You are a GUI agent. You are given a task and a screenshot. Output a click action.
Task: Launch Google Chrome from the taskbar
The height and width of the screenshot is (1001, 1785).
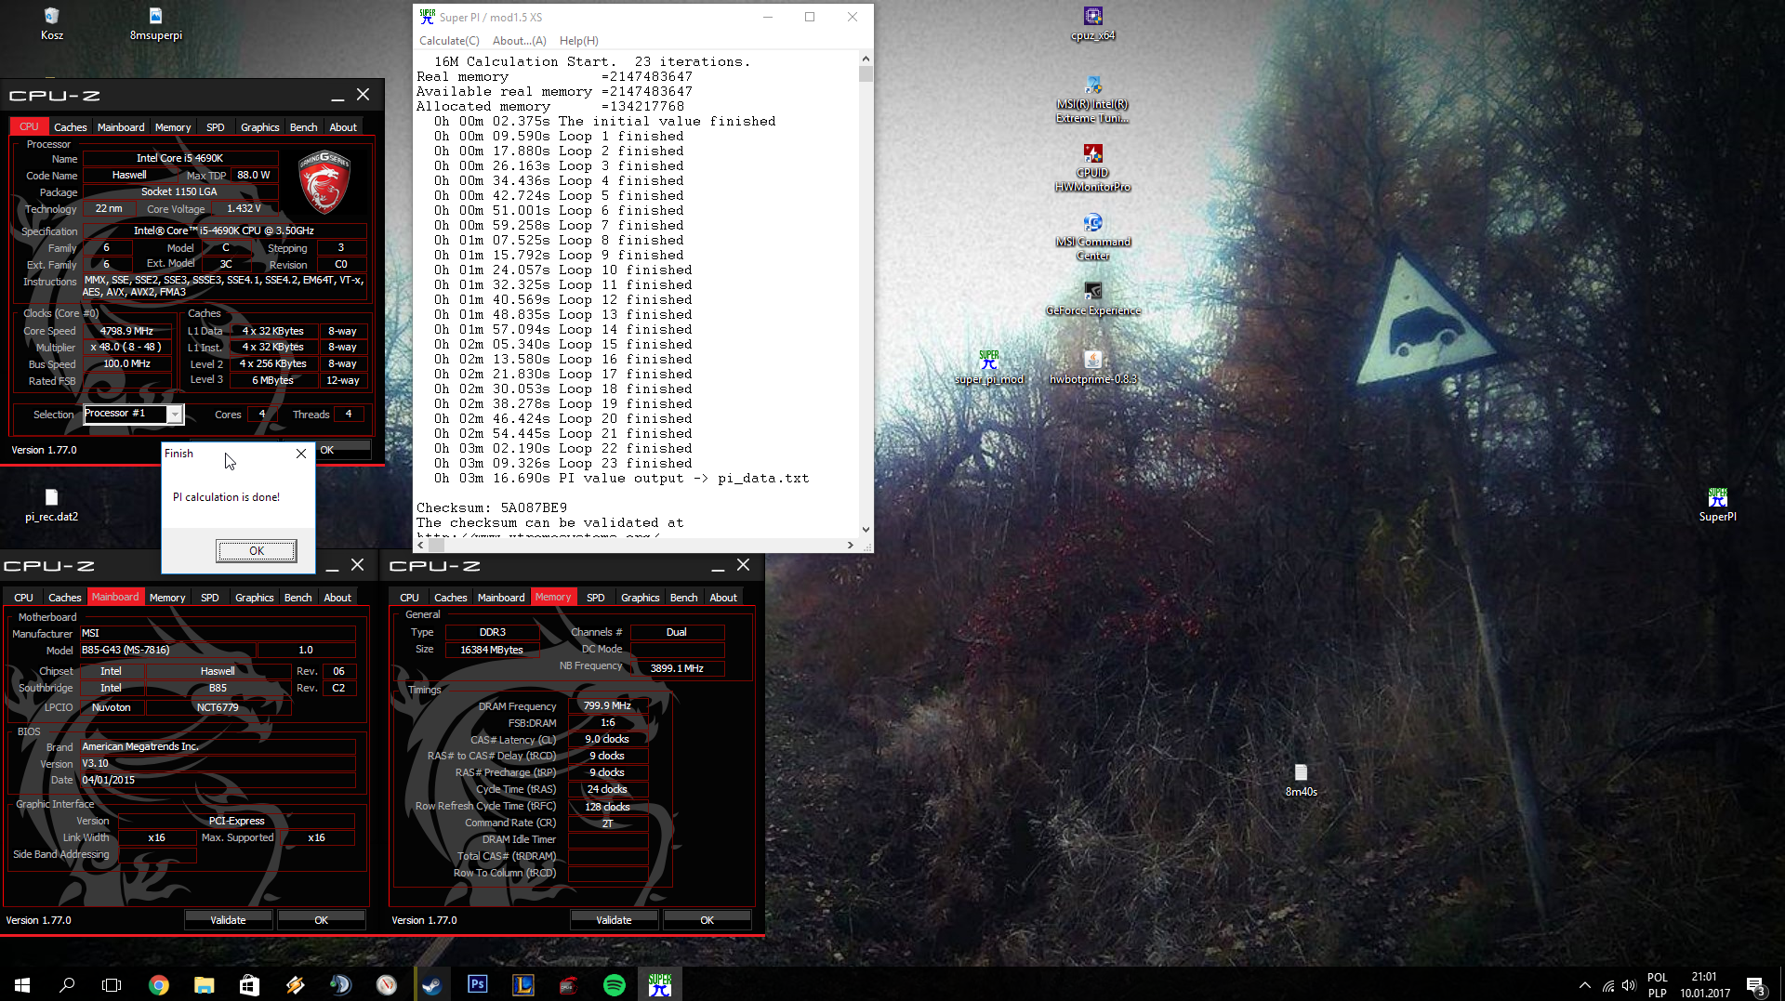pyautogui.click(x=159, y=984)
